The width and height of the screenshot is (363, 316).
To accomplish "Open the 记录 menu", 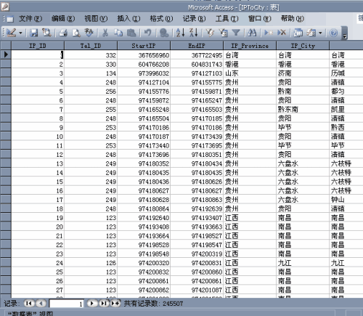I will [194, 19].
